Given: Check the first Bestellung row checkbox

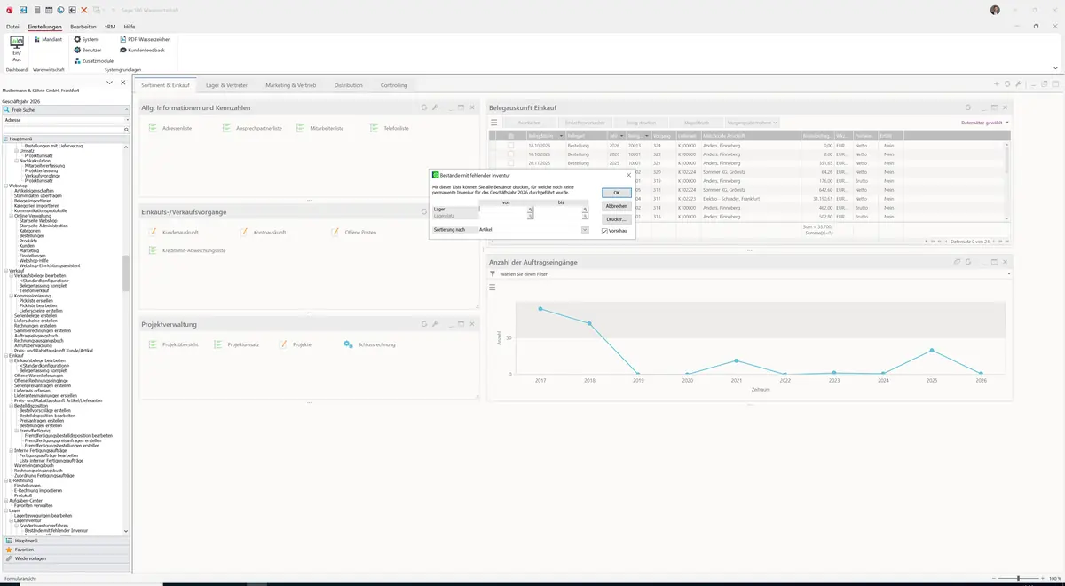Looking at the screenshot, I should [x=510, y=145].
